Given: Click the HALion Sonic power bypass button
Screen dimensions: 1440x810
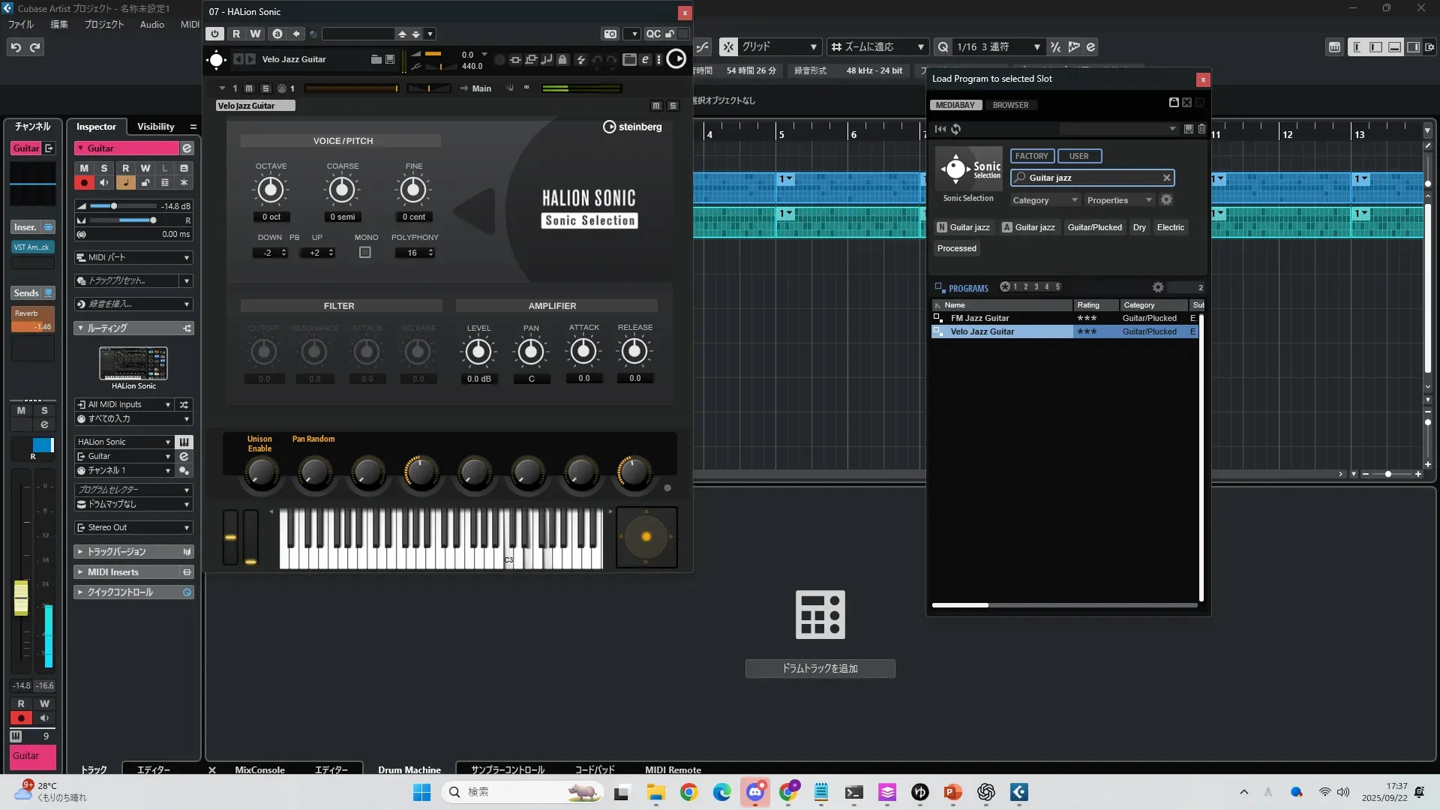Looking at the screenshot, I should (x=215, y=34).
